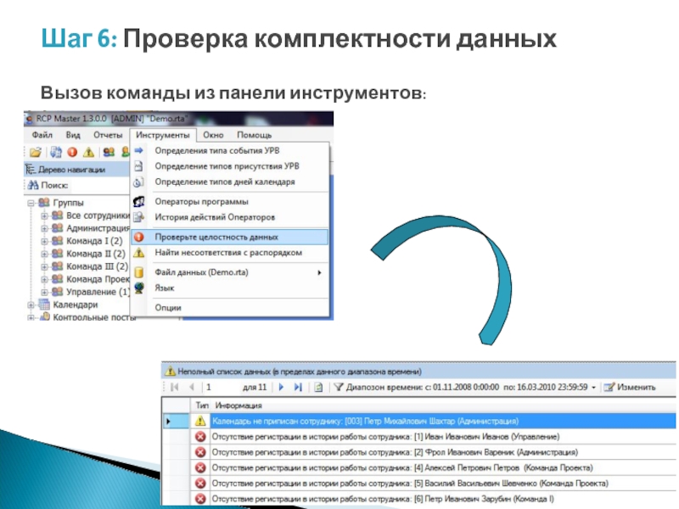Screen dimensions: 679x509
Task: Select row for Петр Иванович Зарубин
Action: (x=418, y=499)
